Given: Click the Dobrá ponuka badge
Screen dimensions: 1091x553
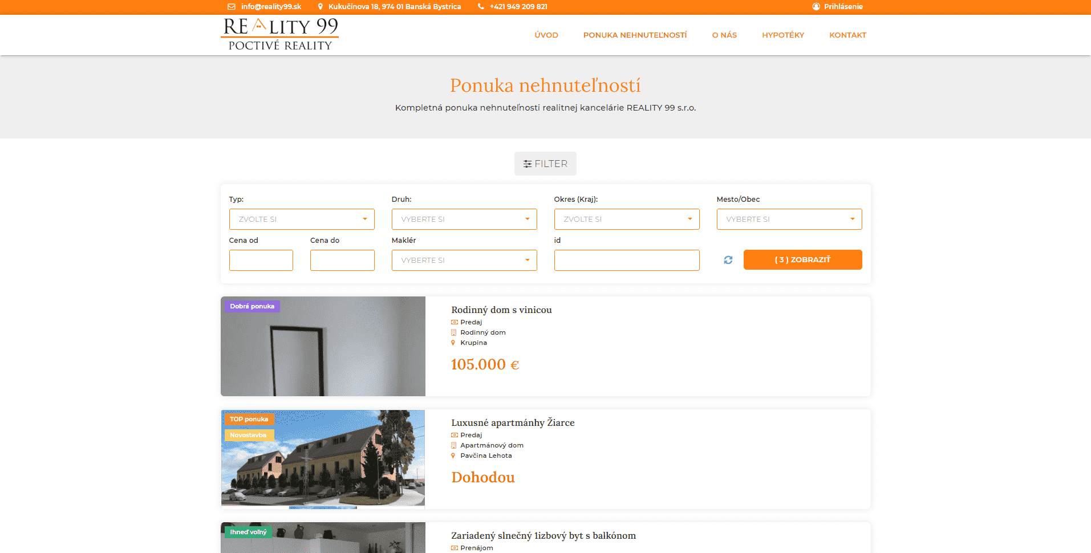Looking at the screenshot, I should coord(252,307).
